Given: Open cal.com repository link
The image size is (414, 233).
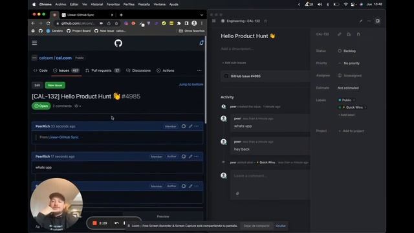Looking at the screenshot, I should click(x=63, y=58).
